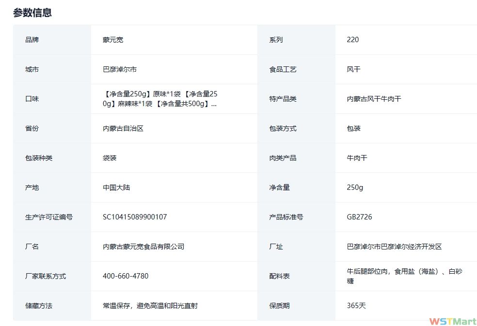477x326 pixels.
Task: Click the phone number 400-660-4780
Action: tap(126, 276)
